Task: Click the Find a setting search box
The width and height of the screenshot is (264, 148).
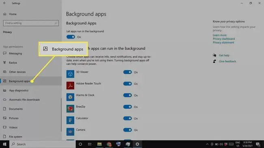Action: 31,23
